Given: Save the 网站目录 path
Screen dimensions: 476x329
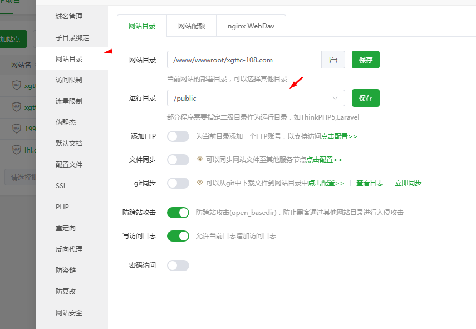Looking at the screenshot, I should 366,60.
